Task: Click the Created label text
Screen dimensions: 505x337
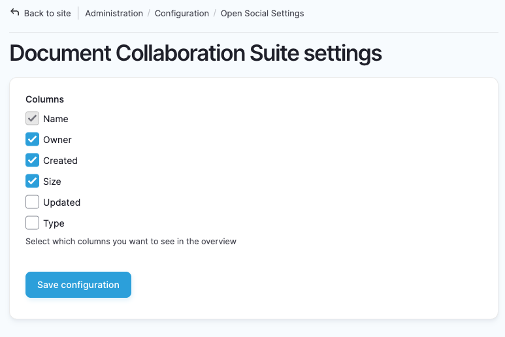Action: [x=60, y=161]
